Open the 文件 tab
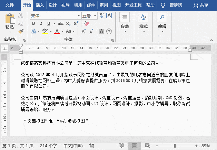The width and height of the screenshot is (217, 150). point(10,5)
